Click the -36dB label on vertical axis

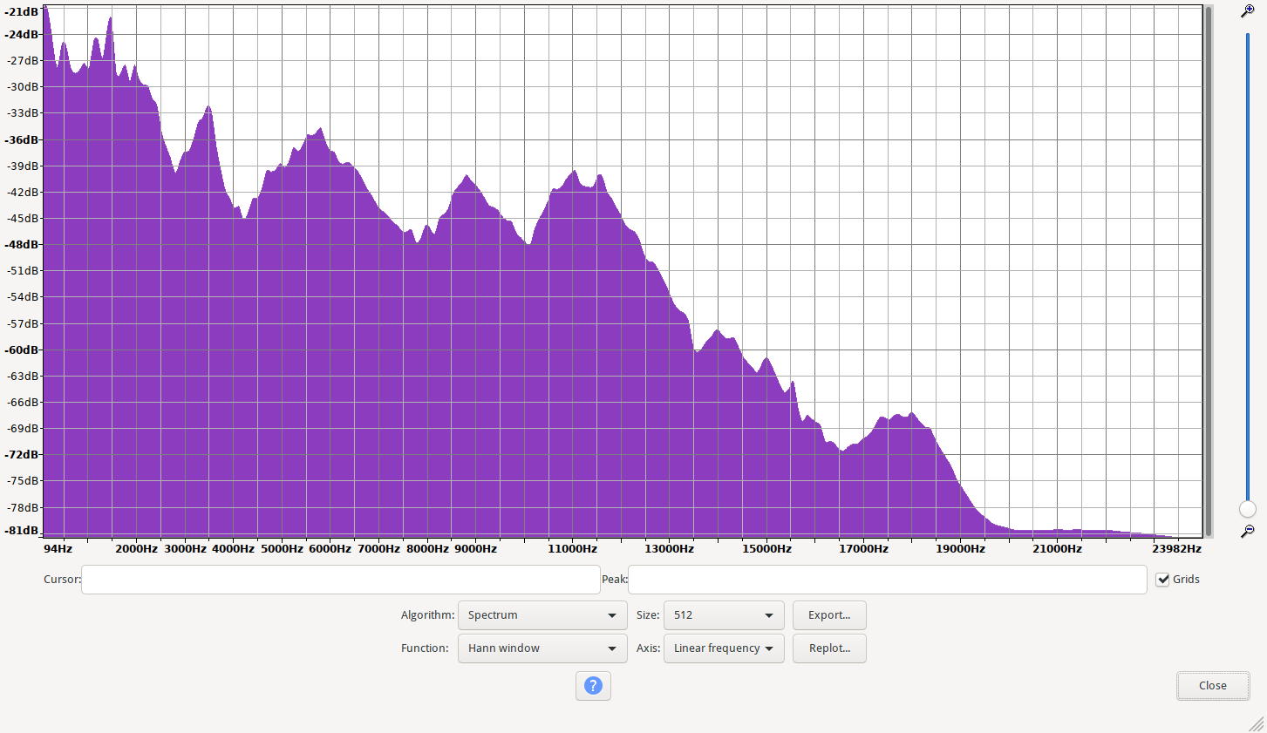point(23,139)
